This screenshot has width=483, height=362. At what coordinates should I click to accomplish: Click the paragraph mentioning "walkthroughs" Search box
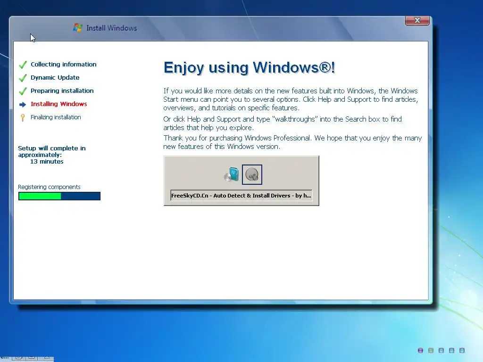[x=283, y=123]
